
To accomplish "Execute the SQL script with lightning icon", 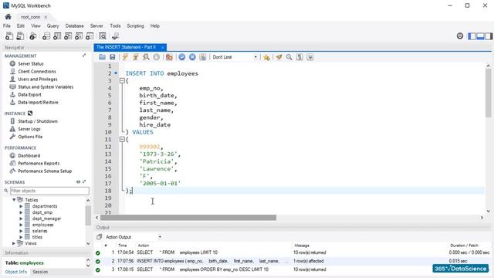I will pos(125,57).
